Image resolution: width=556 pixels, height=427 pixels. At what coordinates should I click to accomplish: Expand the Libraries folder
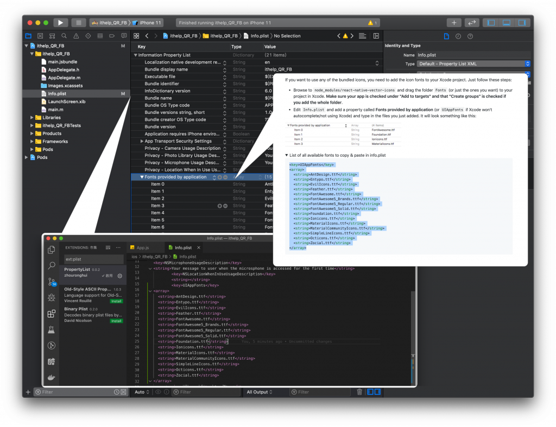pos(32,118)
